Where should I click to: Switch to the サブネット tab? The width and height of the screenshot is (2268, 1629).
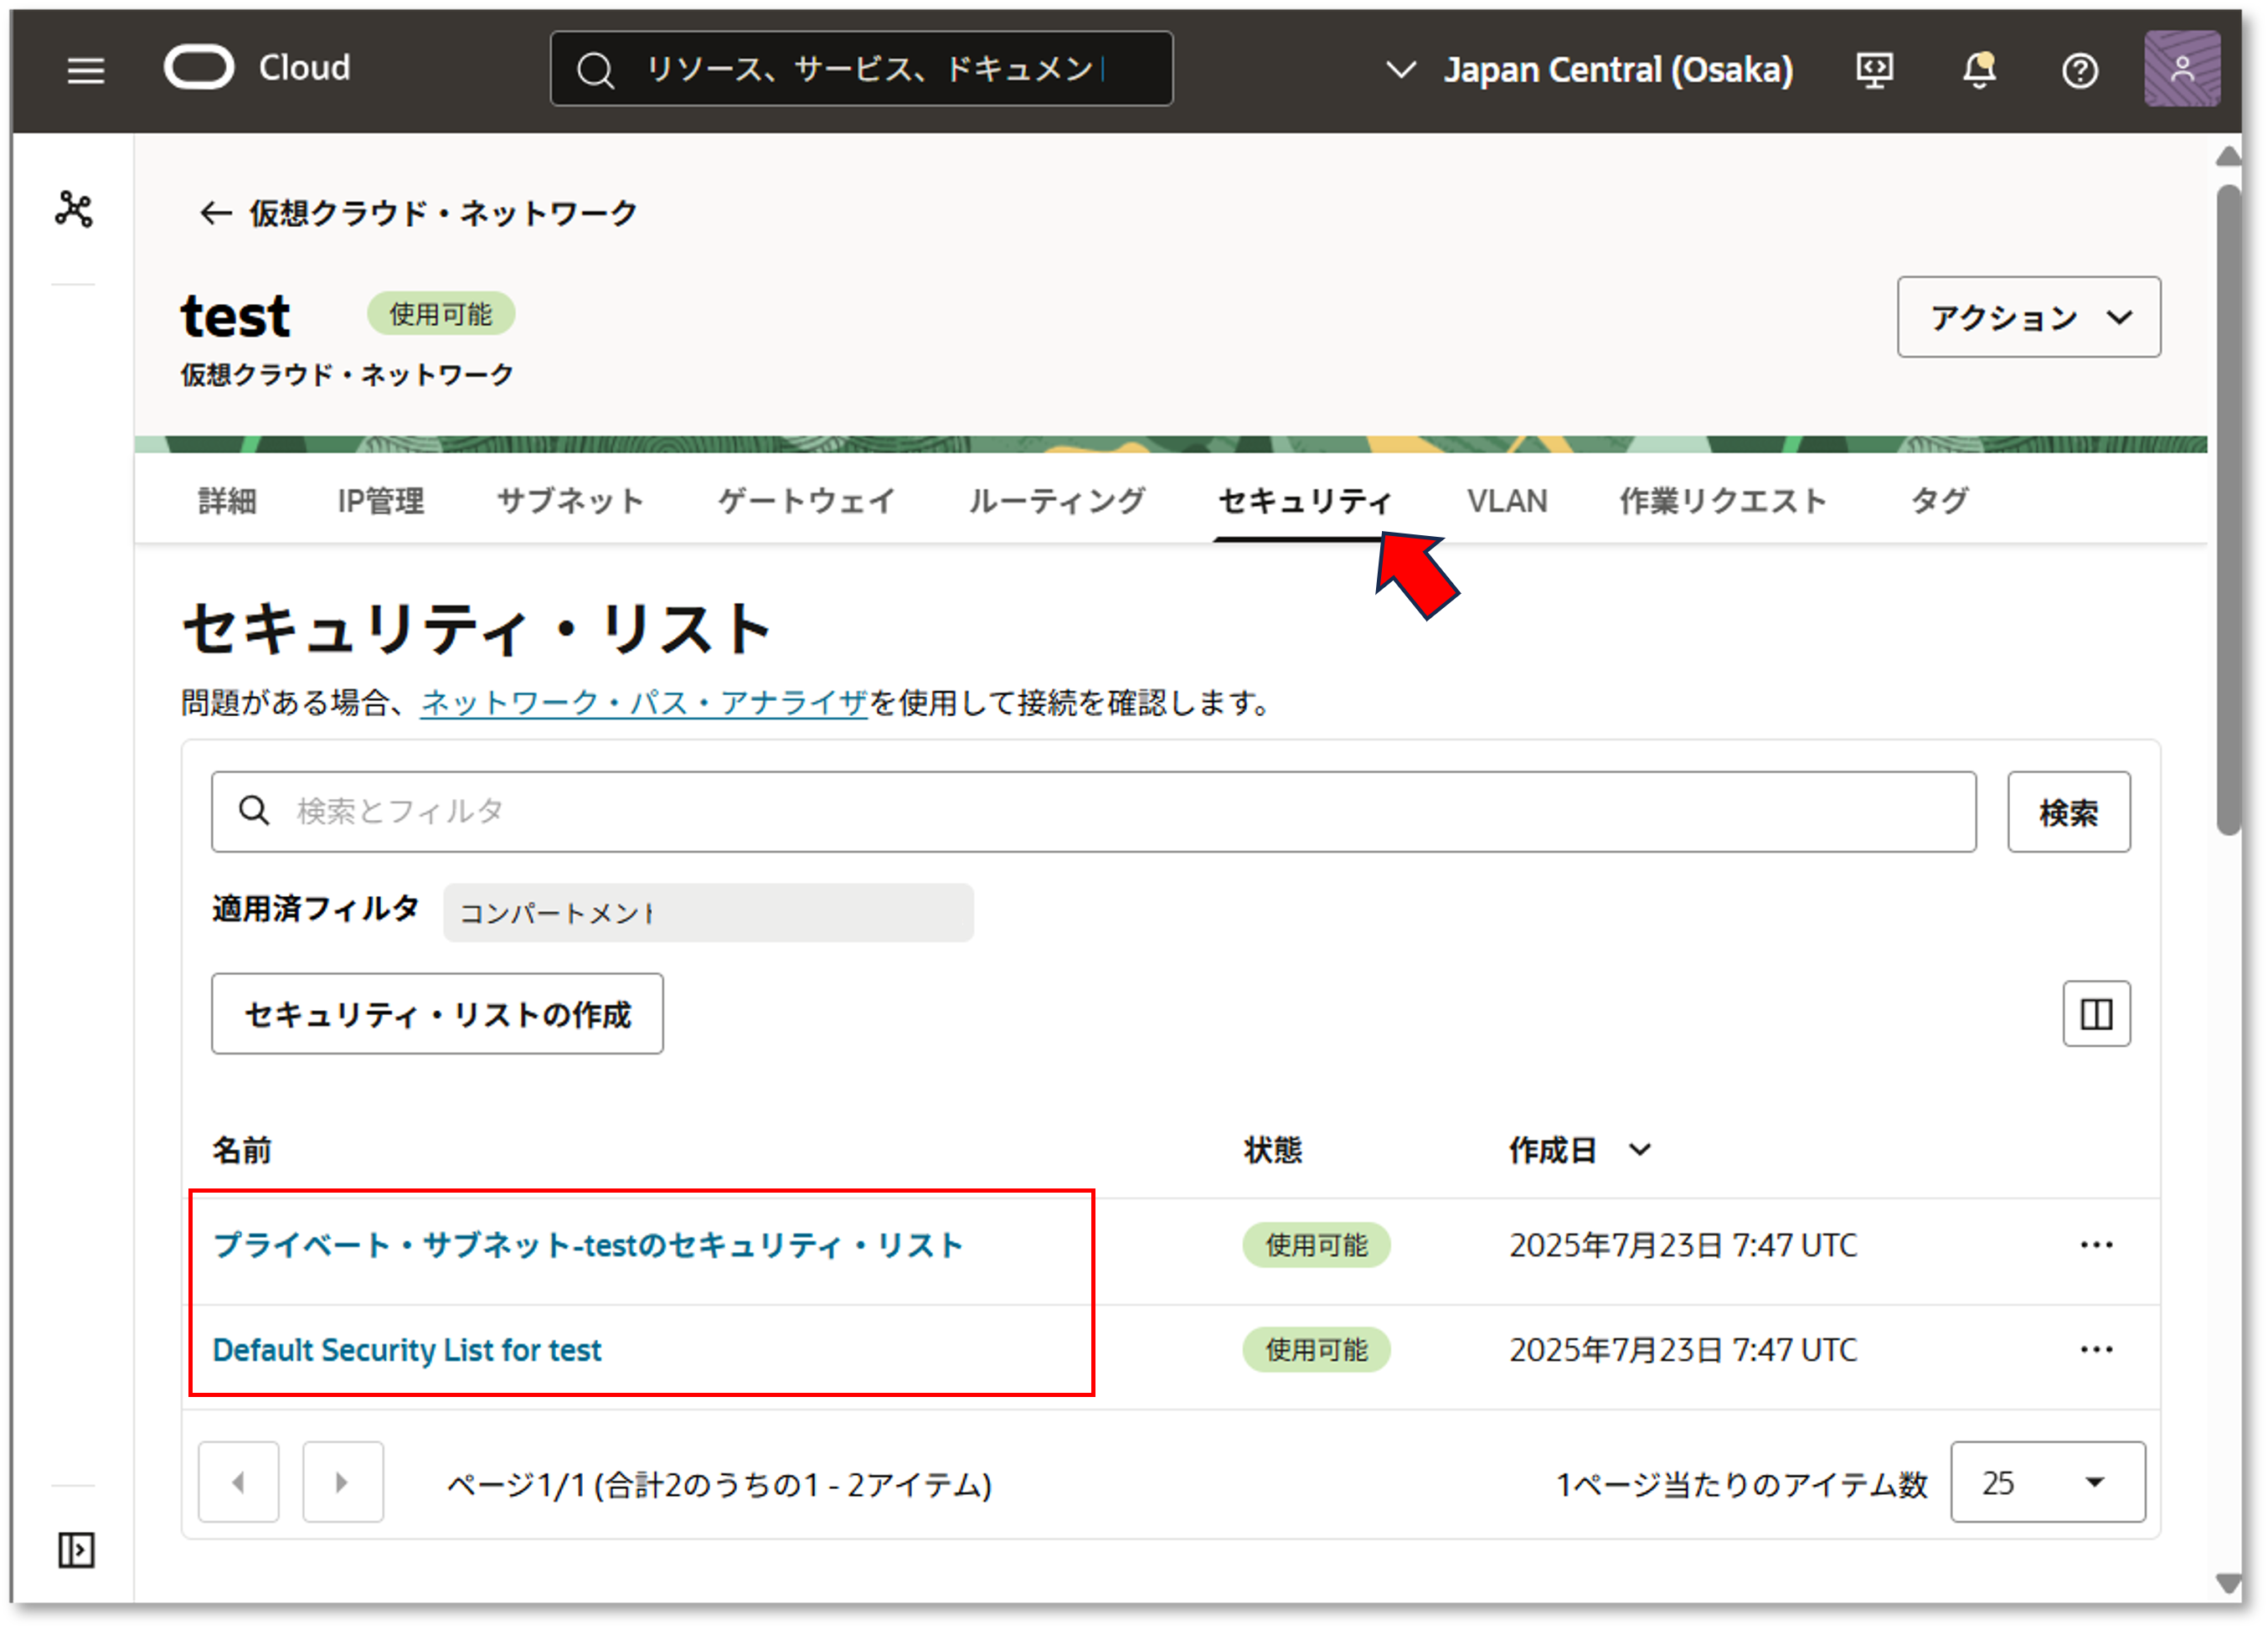(x=570, y=500)
